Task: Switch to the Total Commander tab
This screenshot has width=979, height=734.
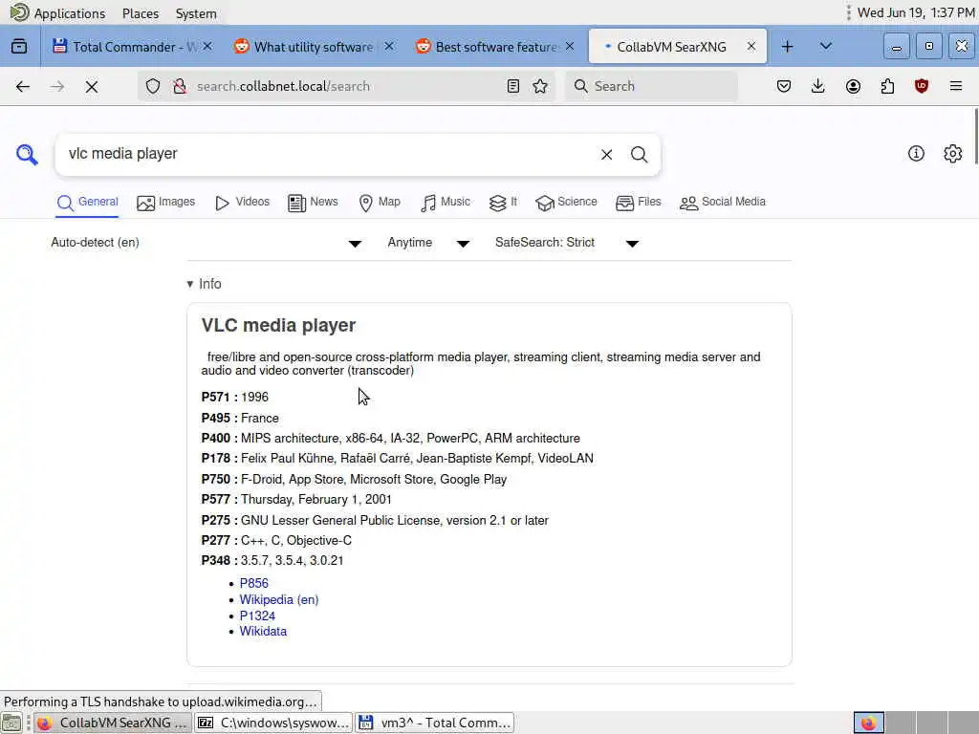Action: pyautogui.click(x=125, y=46)
